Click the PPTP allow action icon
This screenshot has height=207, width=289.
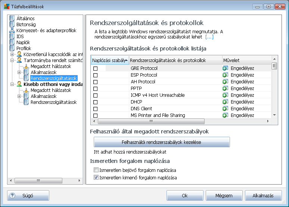225,89
